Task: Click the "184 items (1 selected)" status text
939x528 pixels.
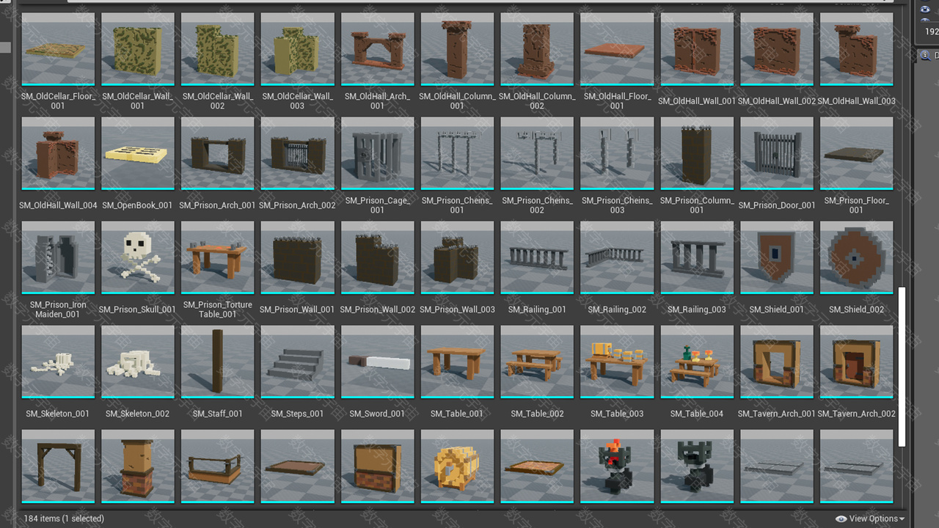Action: point(65,518)
